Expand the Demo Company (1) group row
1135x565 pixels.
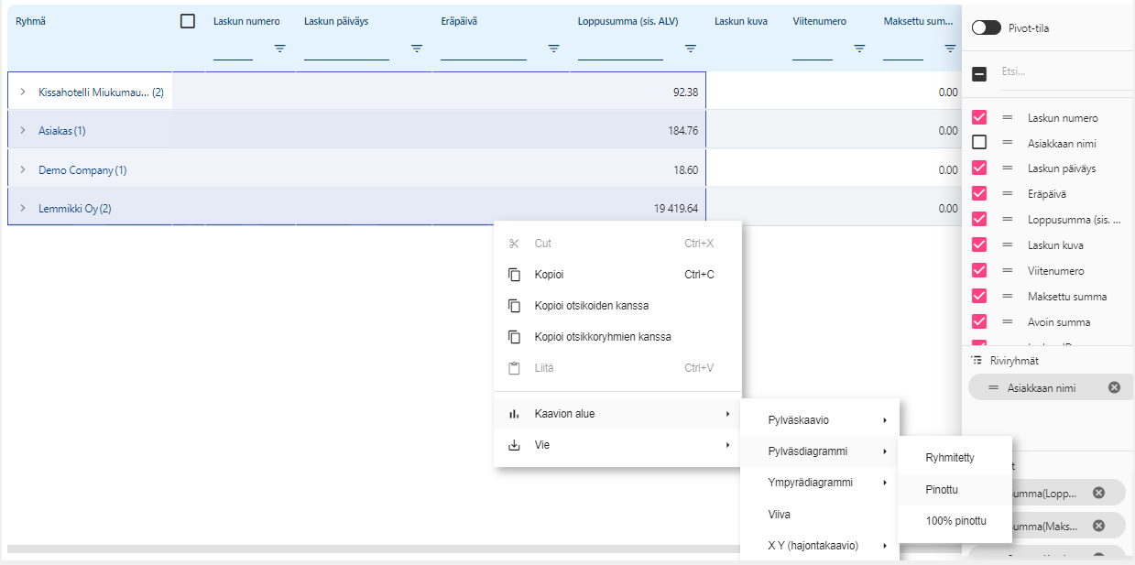point(23,169)
